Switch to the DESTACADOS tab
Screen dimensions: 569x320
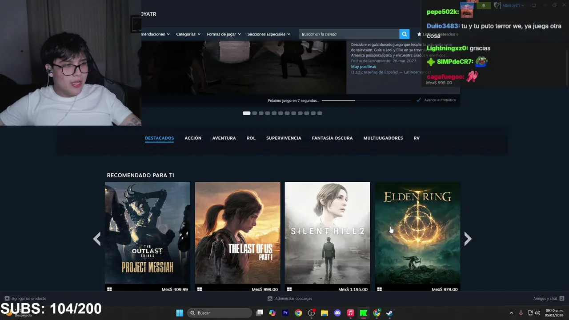[159, 138]
